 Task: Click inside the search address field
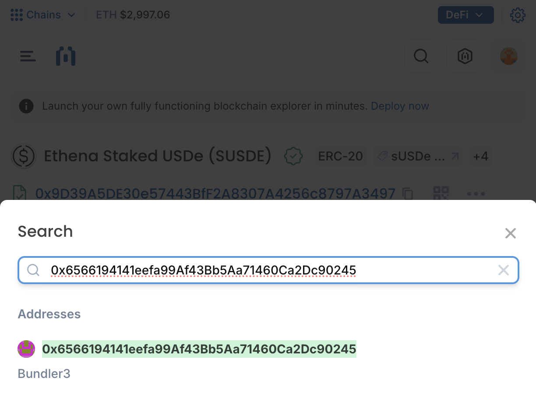[263, 271]
